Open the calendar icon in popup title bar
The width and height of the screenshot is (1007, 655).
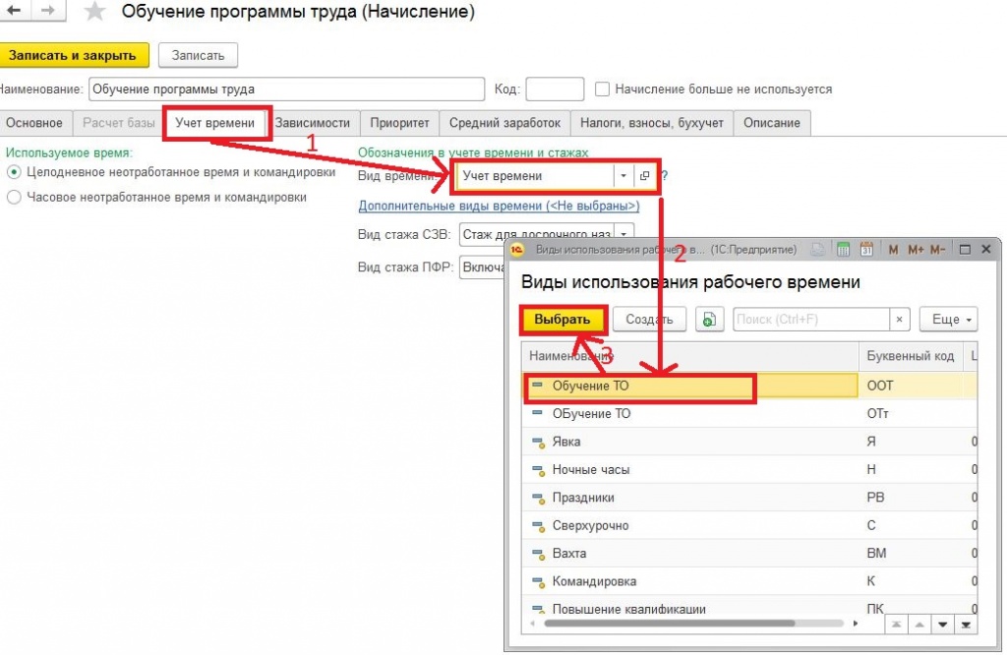[866, 249]
